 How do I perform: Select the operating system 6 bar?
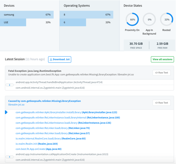[x=73, y=22]
